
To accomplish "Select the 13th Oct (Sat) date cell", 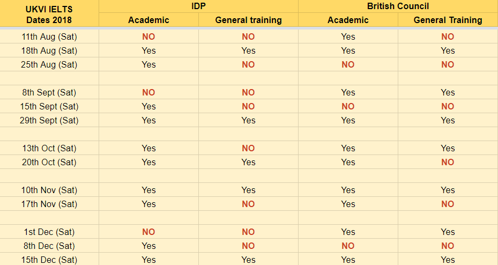I will (x=49, y=148).
